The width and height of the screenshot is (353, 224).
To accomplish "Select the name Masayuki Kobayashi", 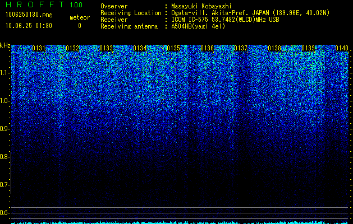I will coord(201,6).
